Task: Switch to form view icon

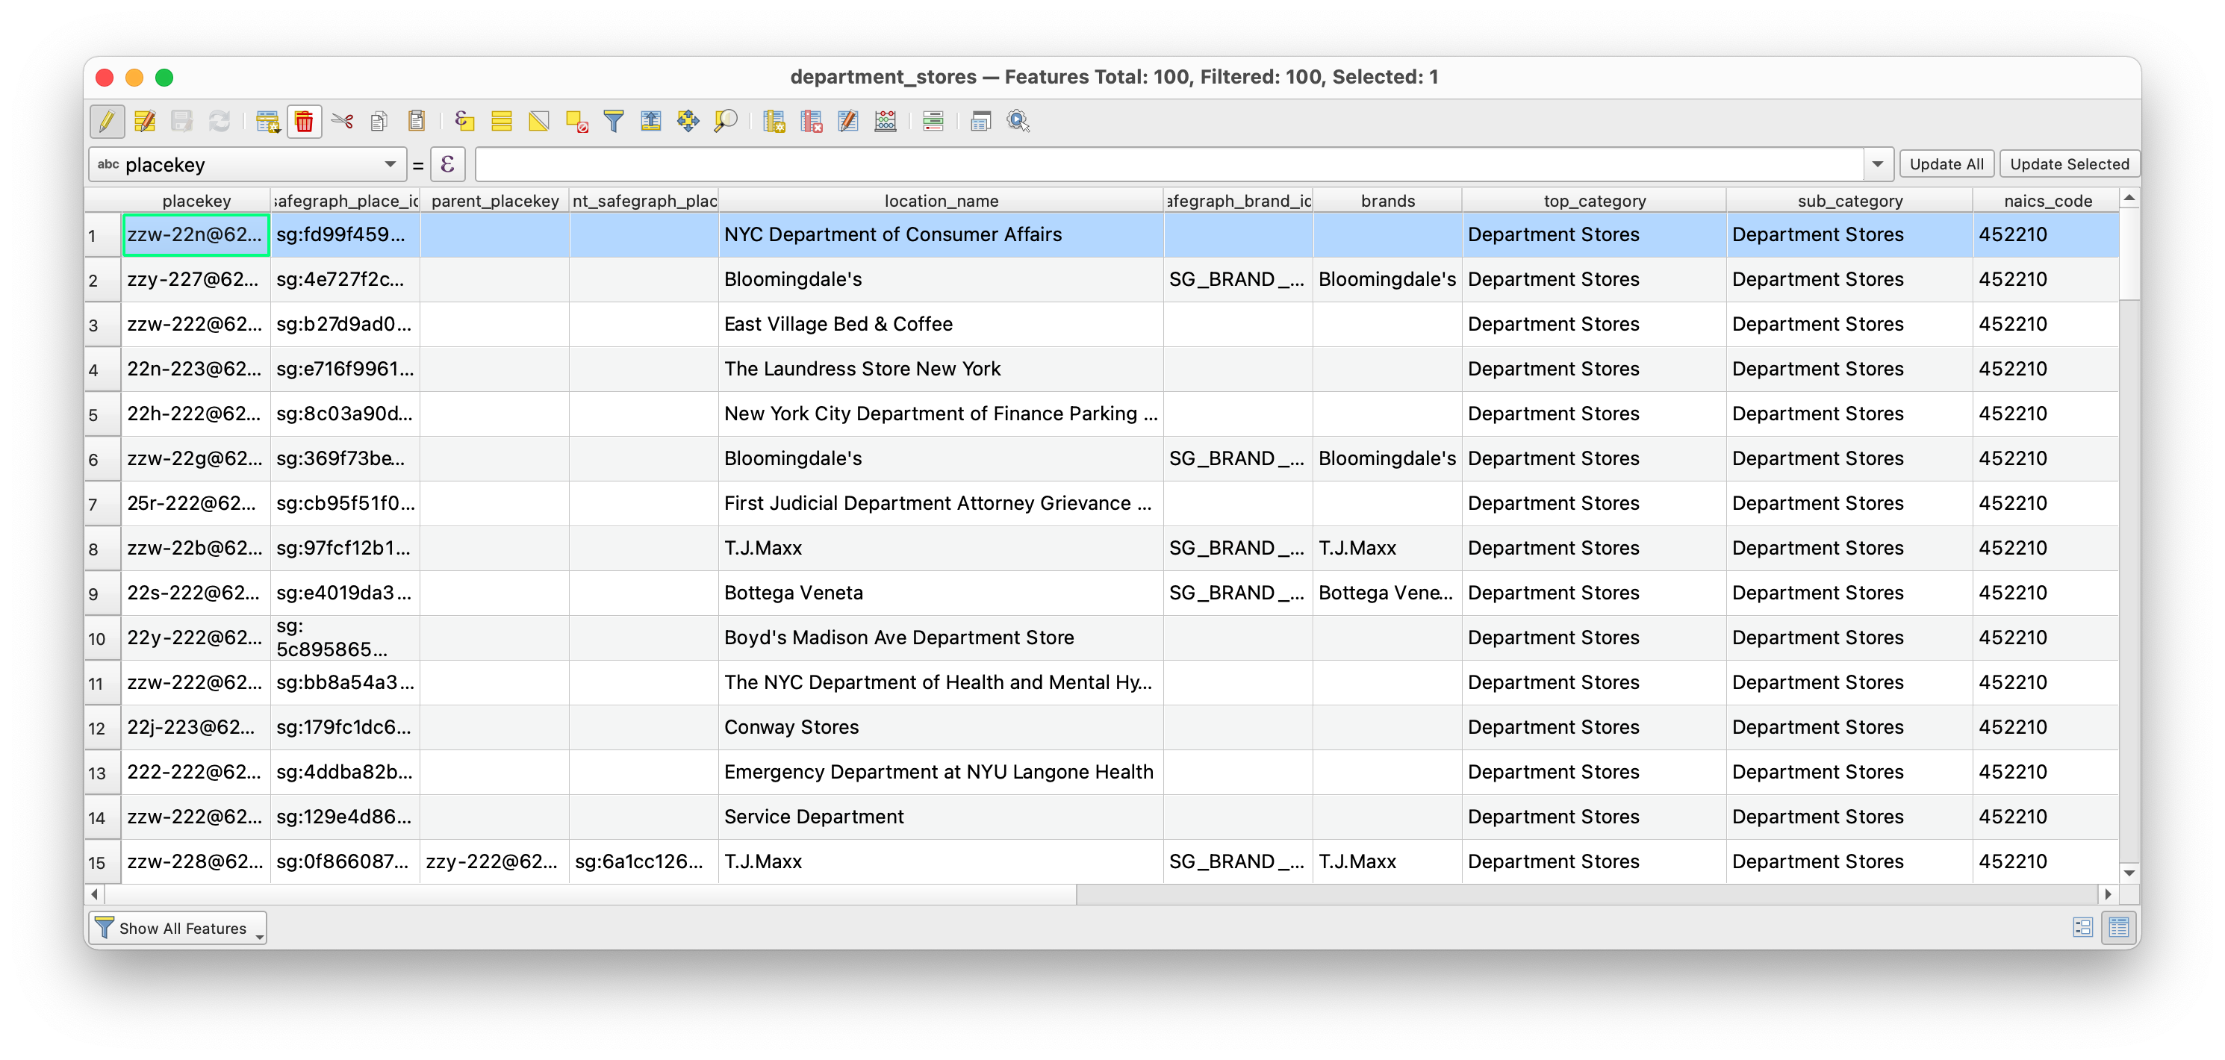Action: click(2082, 928)
